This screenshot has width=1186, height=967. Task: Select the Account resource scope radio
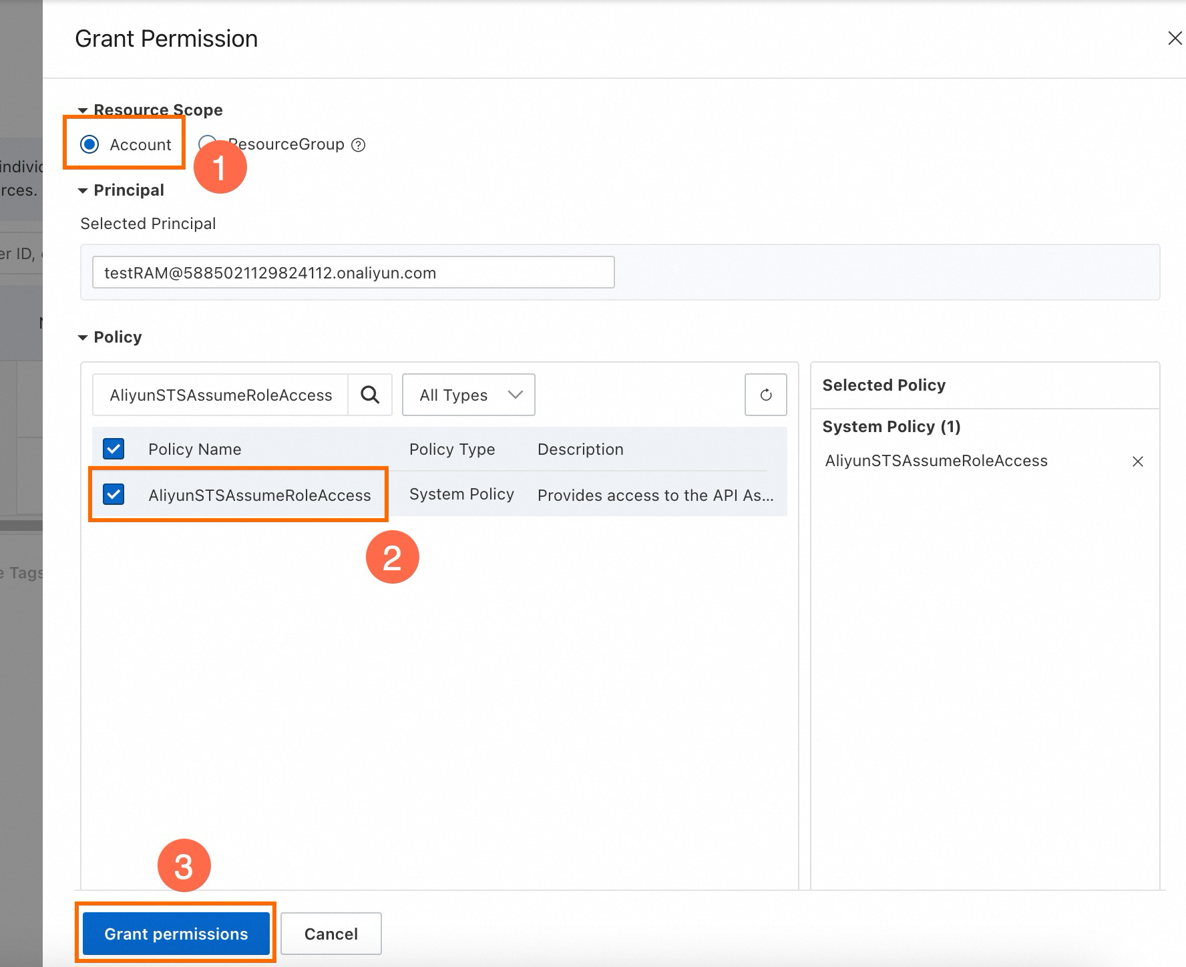[x=89, y=144]
